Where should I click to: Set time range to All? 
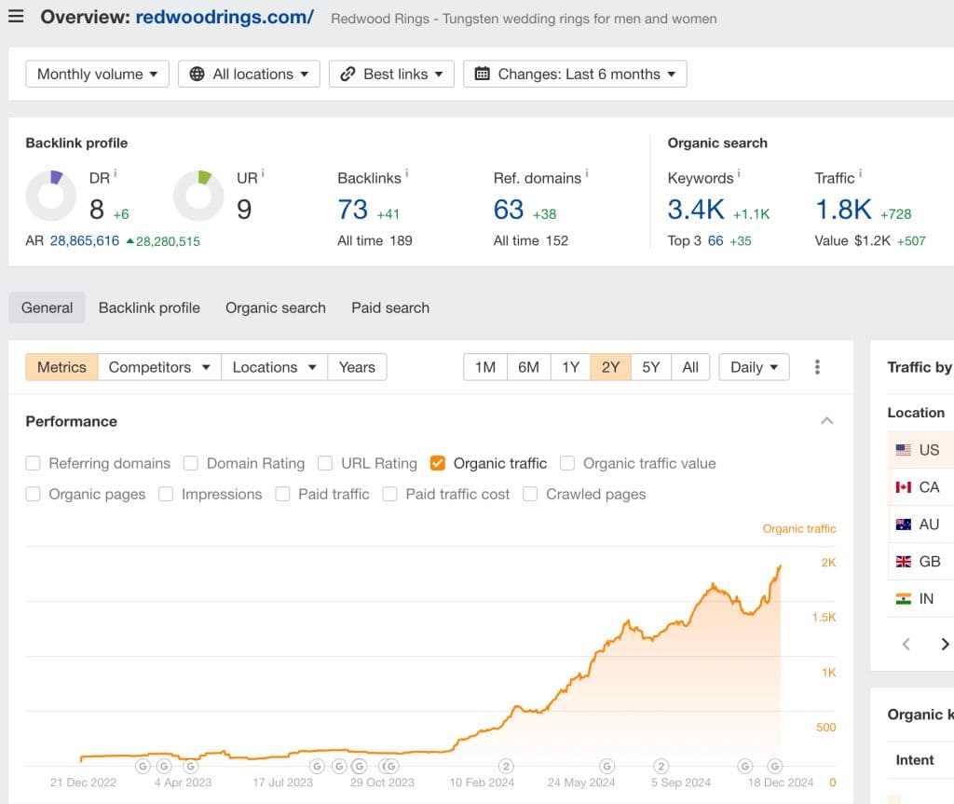(x=690, y=367)
